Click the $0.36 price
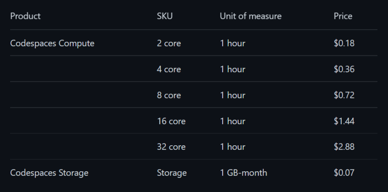 (x=344, y=69)
